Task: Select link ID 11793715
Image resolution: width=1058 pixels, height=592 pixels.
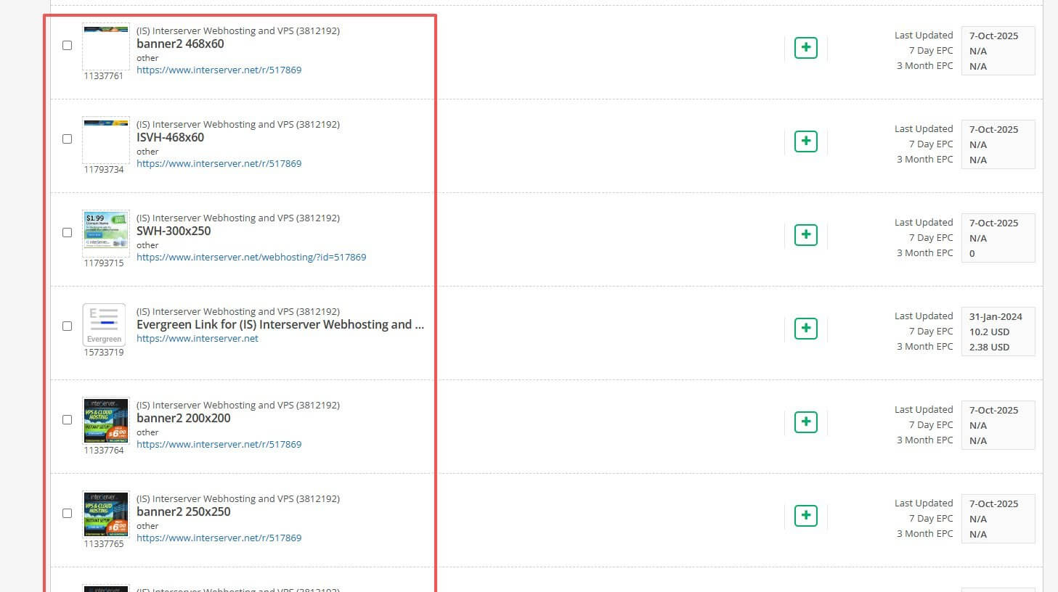Action: 104,263
